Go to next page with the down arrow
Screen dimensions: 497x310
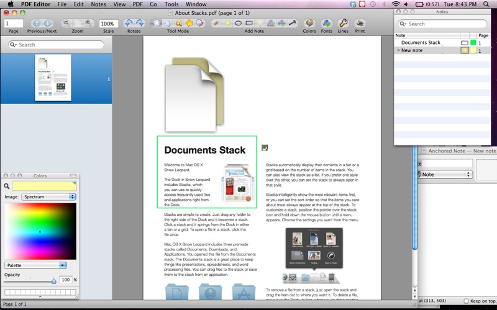(48, 23)
